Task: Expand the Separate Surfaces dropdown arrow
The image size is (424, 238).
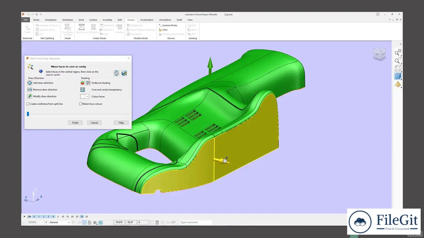Action: [x=59, y=25]
